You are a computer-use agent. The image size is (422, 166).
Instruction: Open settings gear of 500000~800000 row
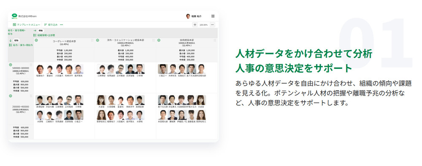tap(11, 65)
